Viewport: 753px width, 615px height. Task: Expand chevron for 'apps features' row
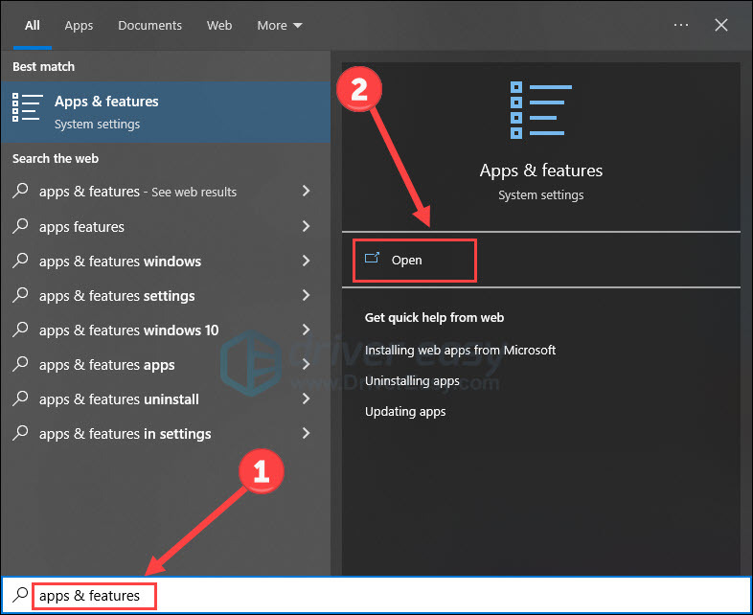(x=306, y=226)
